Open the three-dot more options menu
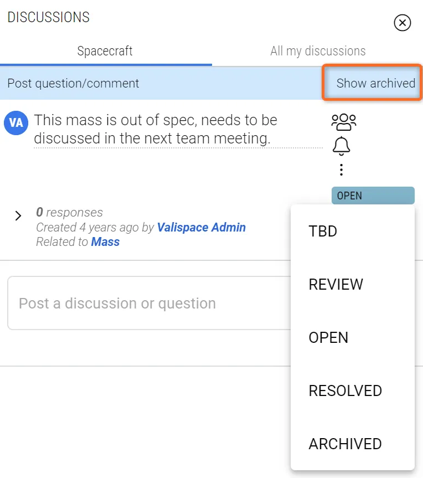 point(341,170)
